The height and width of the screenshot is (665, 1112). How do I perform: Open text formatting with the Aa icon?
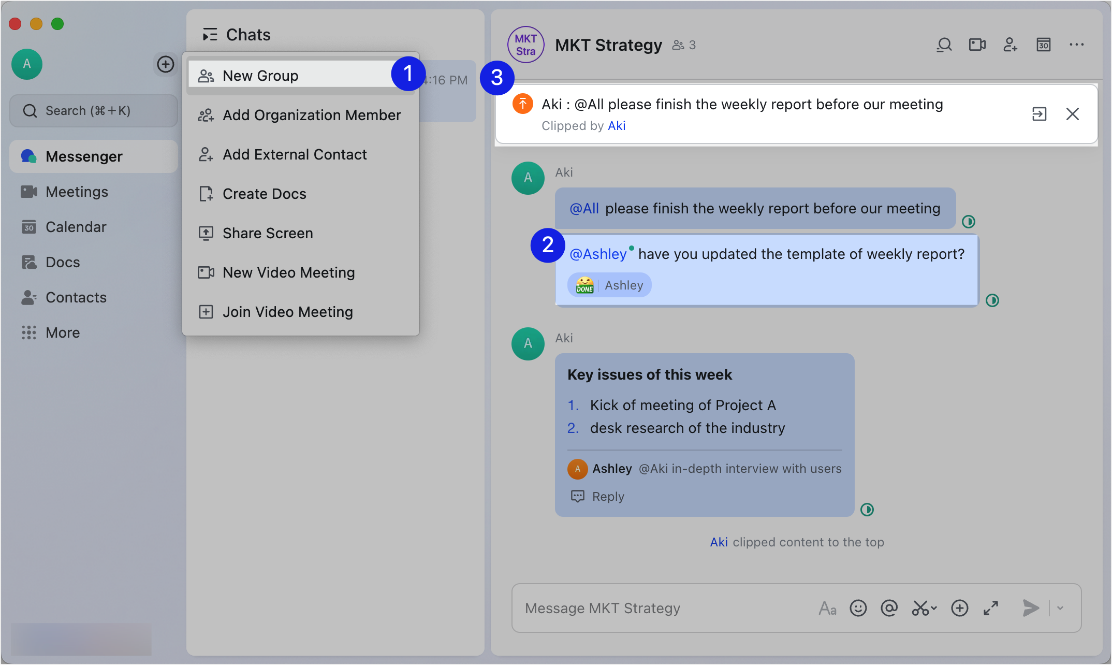point(827,608)
